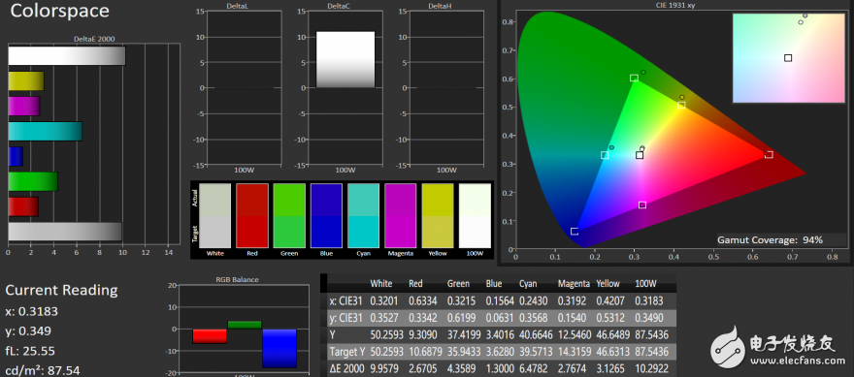Click the white DeltaC bar

[345, 60]
